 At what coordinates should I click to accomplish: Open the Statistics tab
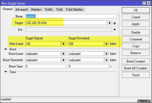36,9
